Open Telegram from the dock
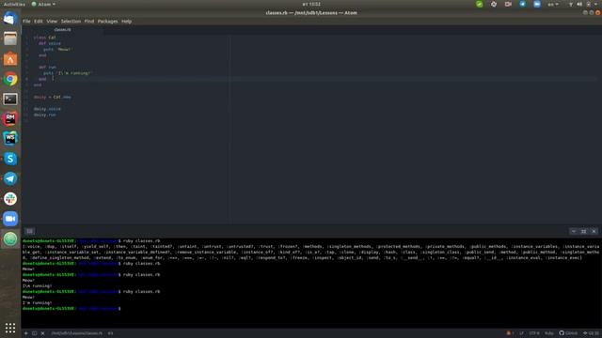602x338 pixels. click(x=10, y=178)
